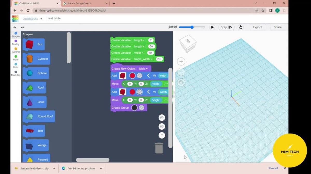The height and width of the screenshot is (174, 311).
Task: Click the zoom-in magnifier in the workspace
Action: [x=162, y=118]
